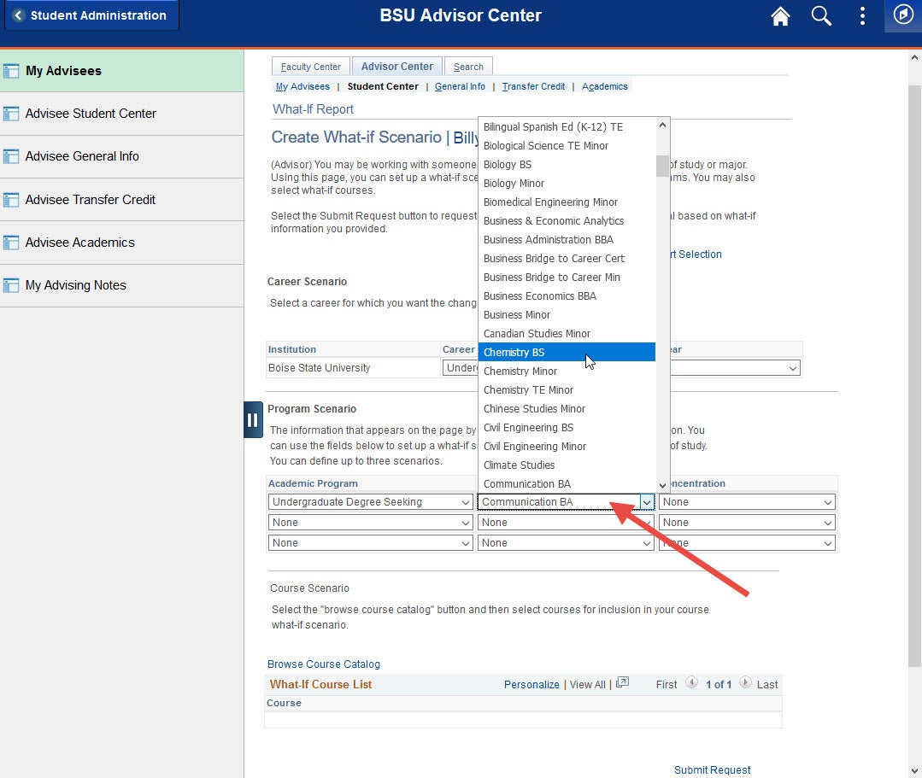Expand Undergraduate Degree Seeking program dropdown
This screenshot has width=922, height=778.
click(370, 502)
